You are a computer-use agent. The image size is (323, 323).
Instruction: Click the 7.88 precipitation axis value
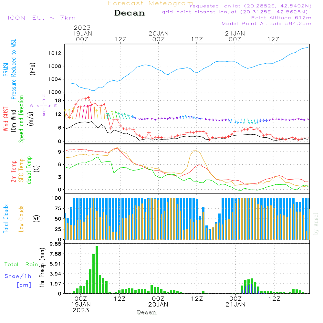click(x=56, y=254)
